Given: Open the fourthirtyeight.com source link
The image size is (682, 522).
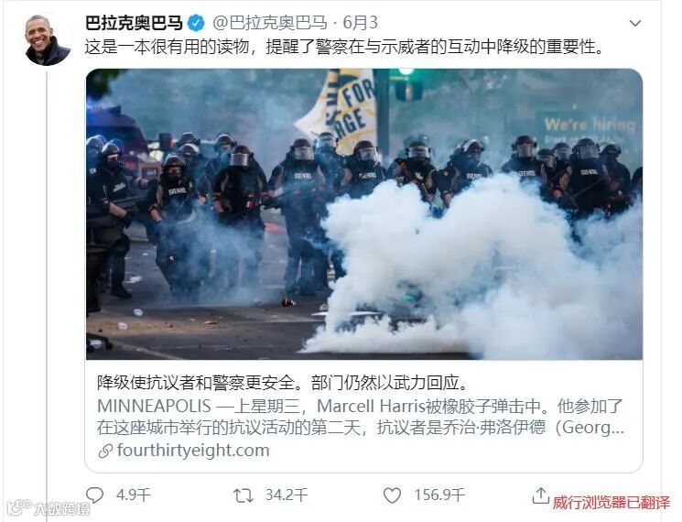Looking at the screenshot, I should 193,451.
